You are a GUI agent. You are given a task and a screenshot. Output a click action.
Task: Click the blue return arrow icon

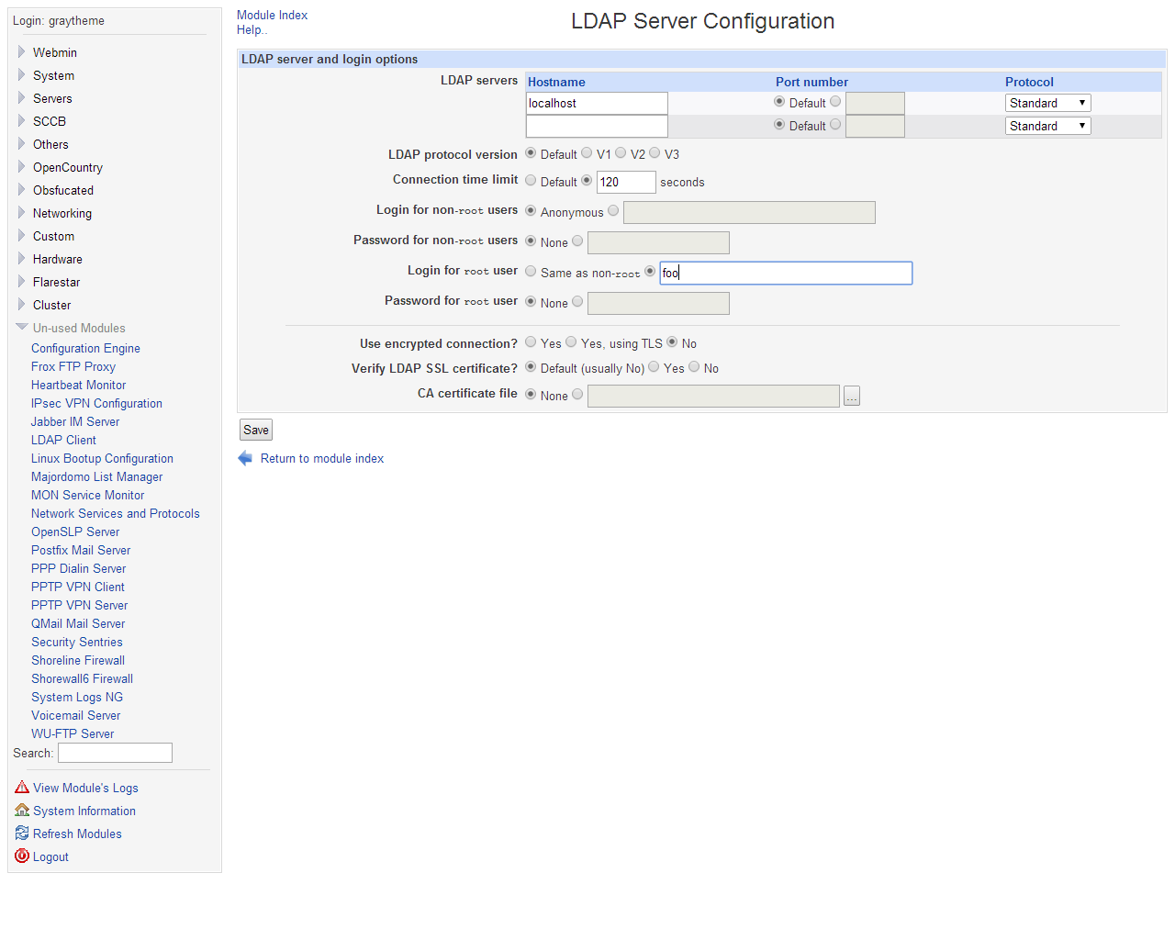click(245, 459)
